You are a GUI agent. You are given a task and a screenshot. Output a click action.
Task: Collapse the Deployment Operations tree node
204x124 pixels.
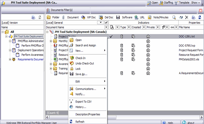pyautogui.click(x=10, y=50)
